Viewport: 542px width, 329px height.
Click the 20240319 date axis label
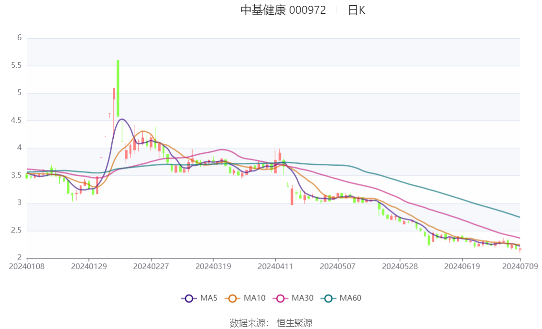[x=213, y=266]
